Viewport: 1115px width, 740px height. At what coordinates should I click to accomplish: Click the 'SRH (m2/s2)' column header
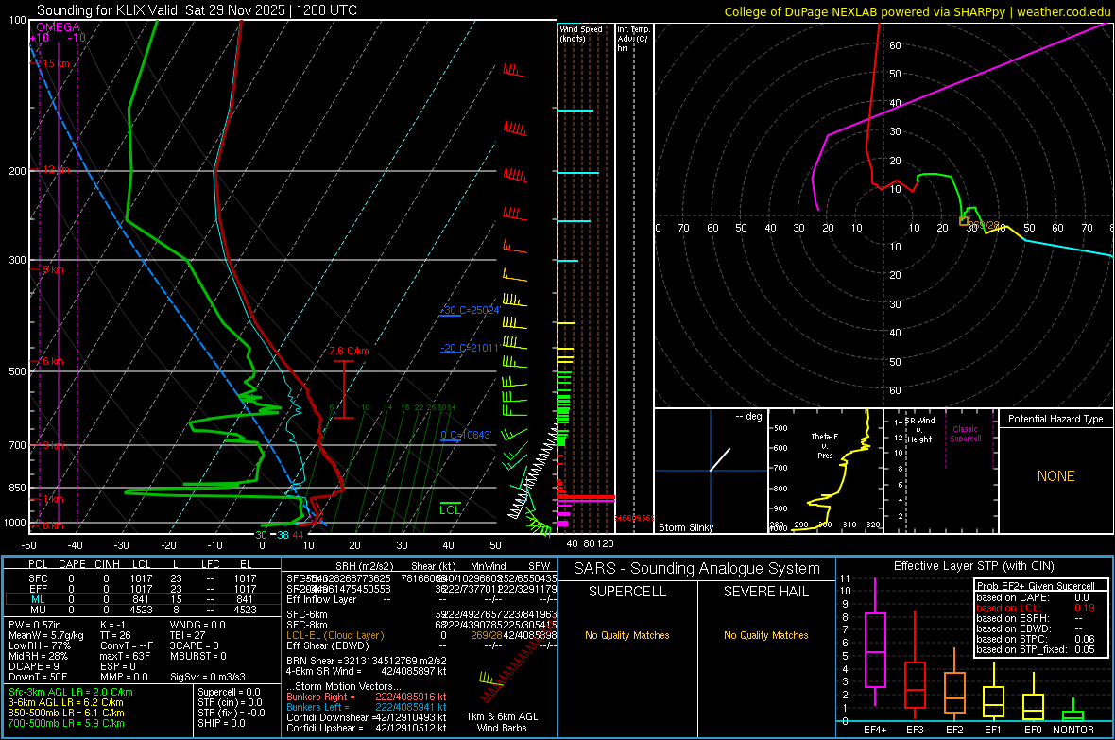point(365,566)
